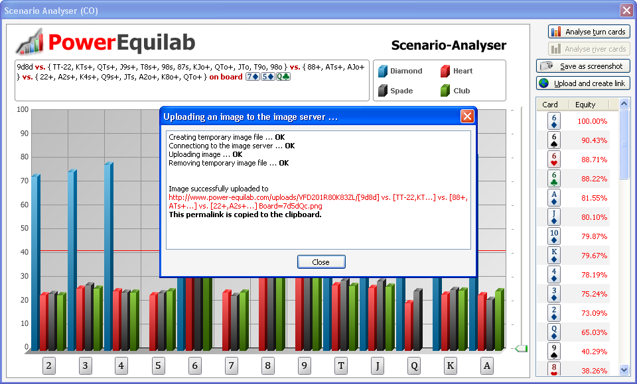Click the 7 of diamonds board card
This screenshot has height=384, width=637.
252,77
